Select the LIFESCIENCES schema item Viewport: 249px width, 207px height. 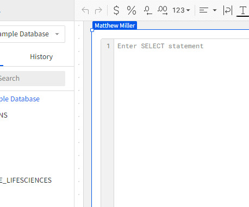click(x=26, y=180)
